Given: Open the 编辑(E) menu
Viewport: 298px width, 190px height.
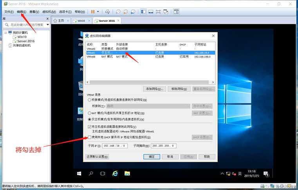Looking at the screenshot, I should coord(22,12).
